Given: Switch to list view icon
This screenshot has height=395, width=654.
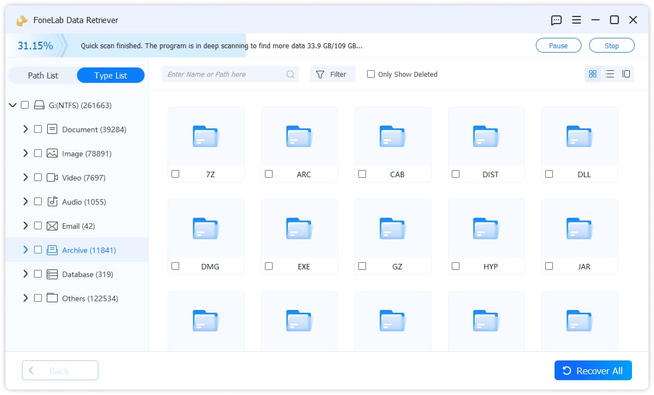Looking at the screenshot, I should pos(609,74).
